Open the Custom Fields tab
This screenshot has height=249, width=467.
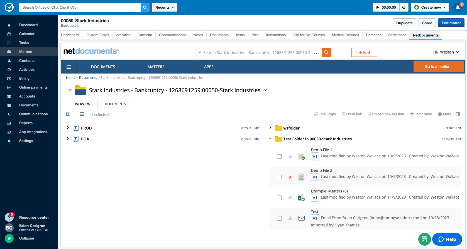pyautogui.click(x=97, y=35)
